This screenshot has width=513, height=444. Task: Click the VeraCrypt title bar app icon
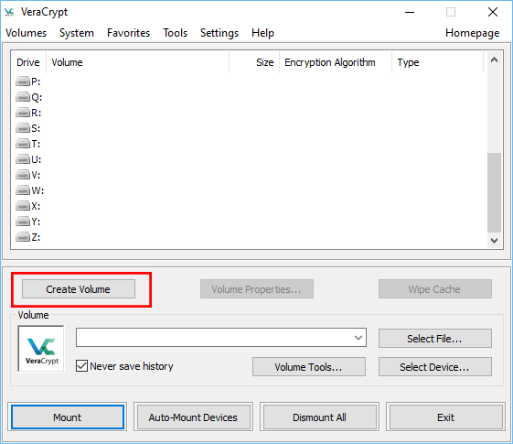pyautogui.click(x=9, y=12)
